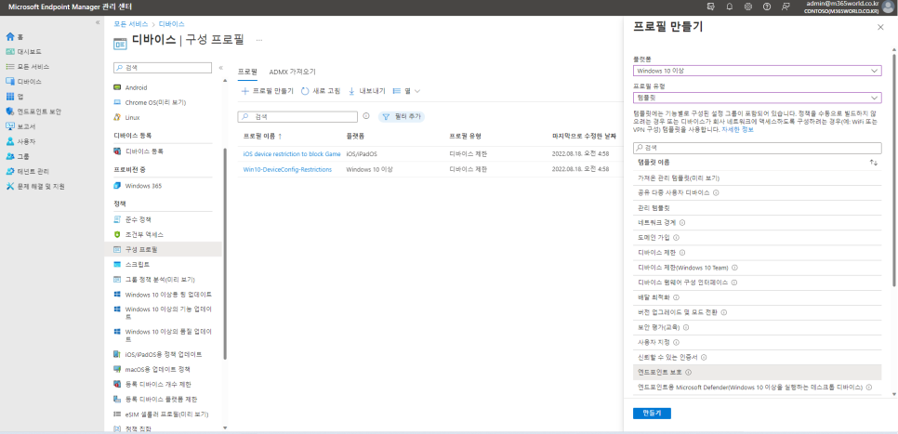Switch to the ADMX 가져오기 tab
Image resolution: width=898 pixels, height=434 pixels.
click(x=292, y=72)
